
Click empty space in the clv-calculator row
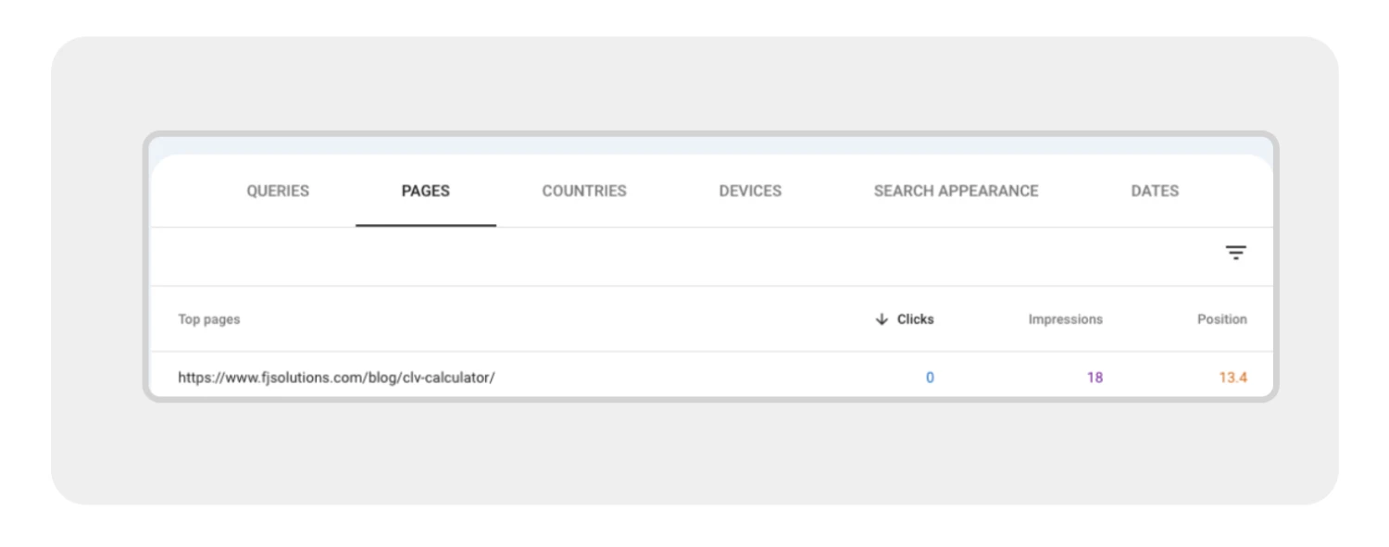click(694, 378)
